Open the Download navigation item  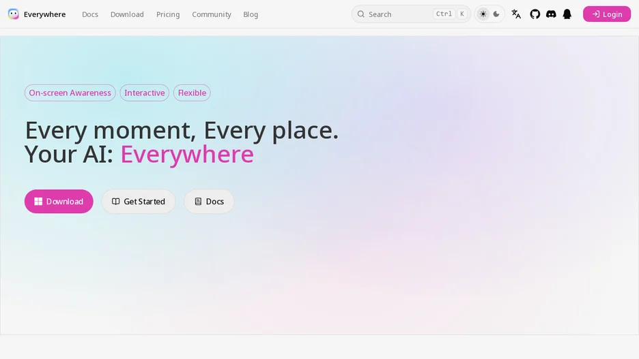(127, 14)
